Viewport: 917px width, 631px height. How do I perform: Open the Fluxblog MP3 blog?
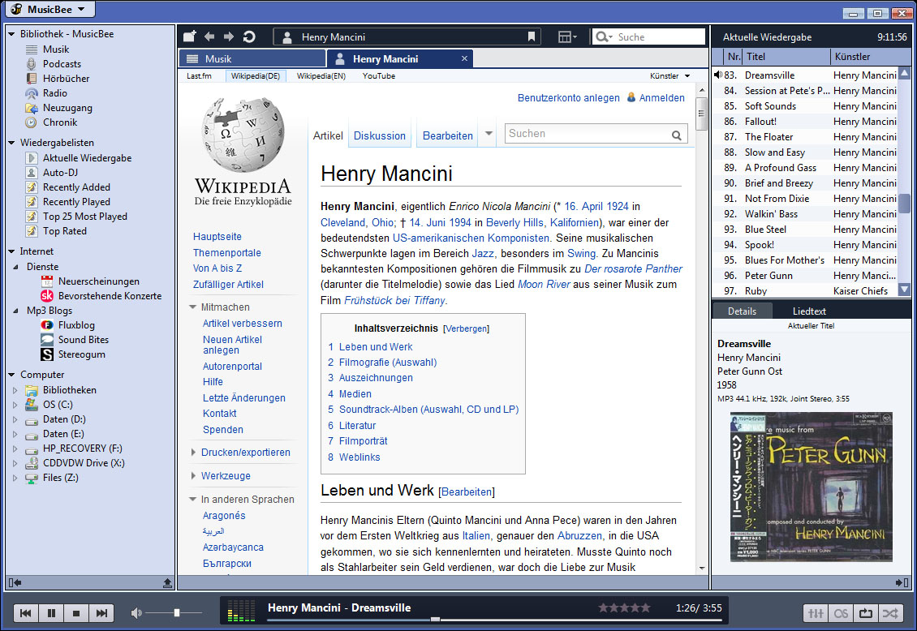76,325
